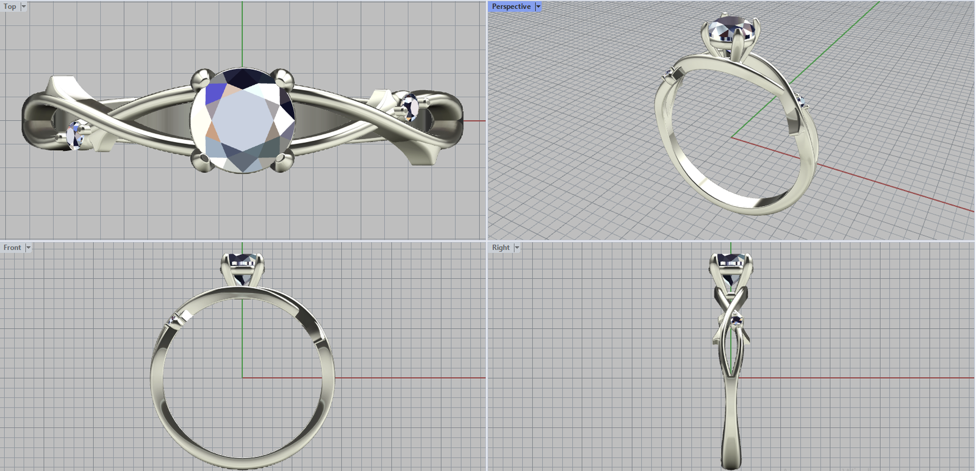Viewport: 976px width, 471px height.
Task: Open the Front viewport dropdown arrow
Action: [x=28, y=248]
